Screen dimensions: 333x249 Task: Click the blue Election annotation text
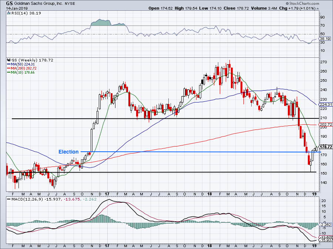pos(68,152)
